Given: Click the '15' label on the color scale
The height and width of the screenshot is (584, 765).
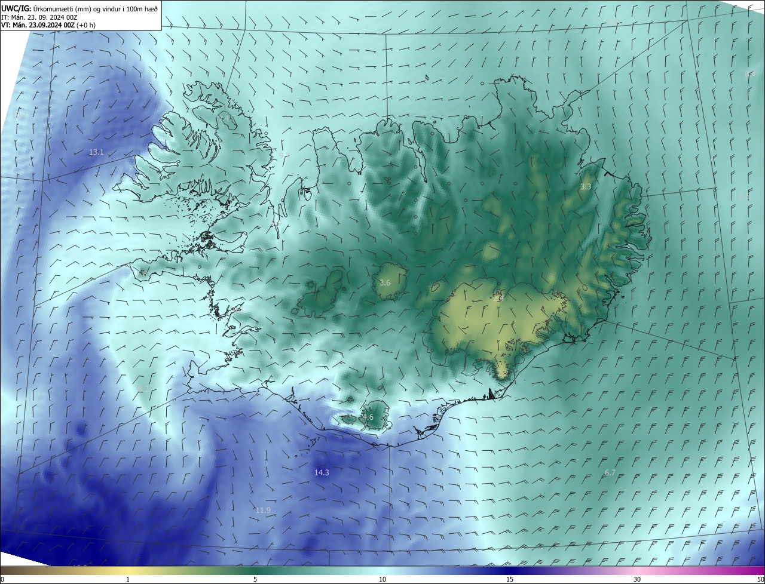Looking at the screenshot, I should coord(510,579).
